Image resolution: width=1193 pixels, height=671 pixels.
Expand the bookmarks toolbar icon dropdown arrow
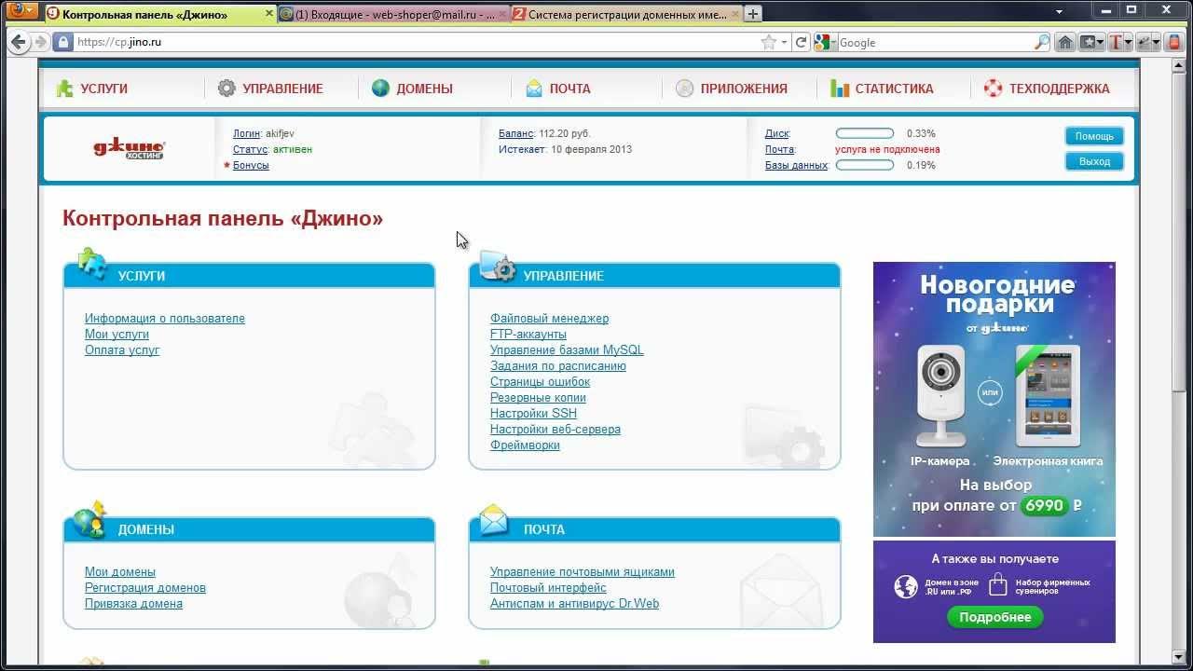1101,42
